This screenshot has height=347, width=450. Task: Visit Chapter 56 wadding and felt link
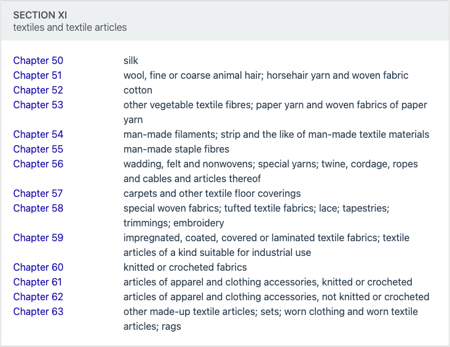[38, 164]
